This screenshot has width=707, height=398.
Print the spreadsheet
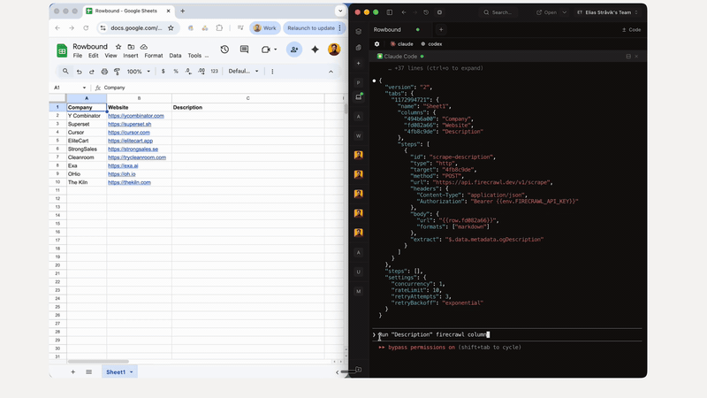(104, 72)
